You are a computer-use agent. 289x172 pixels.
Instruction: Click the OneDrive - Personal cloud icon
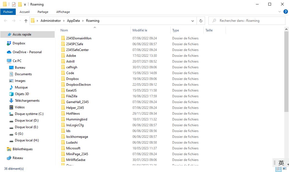(x=9, y=52)
